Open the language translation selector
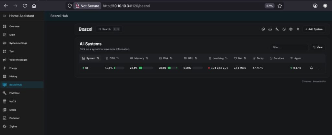The height and width of the screenshot is (135, 332). 277,29
